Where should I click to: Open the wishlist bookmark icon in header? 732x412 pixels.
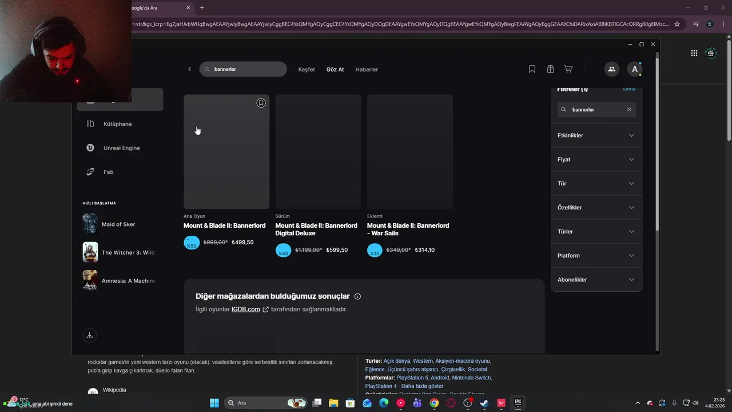coord(532,69)
